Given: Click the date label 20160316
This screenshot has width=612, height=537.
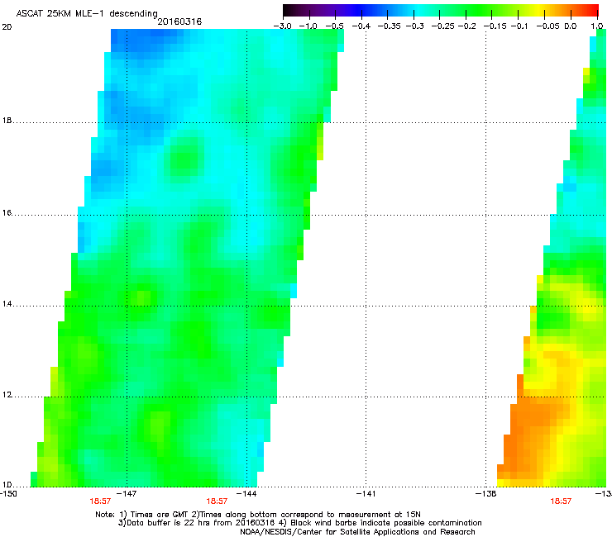Looking at the screenshot, I should (x=179, y=21).
